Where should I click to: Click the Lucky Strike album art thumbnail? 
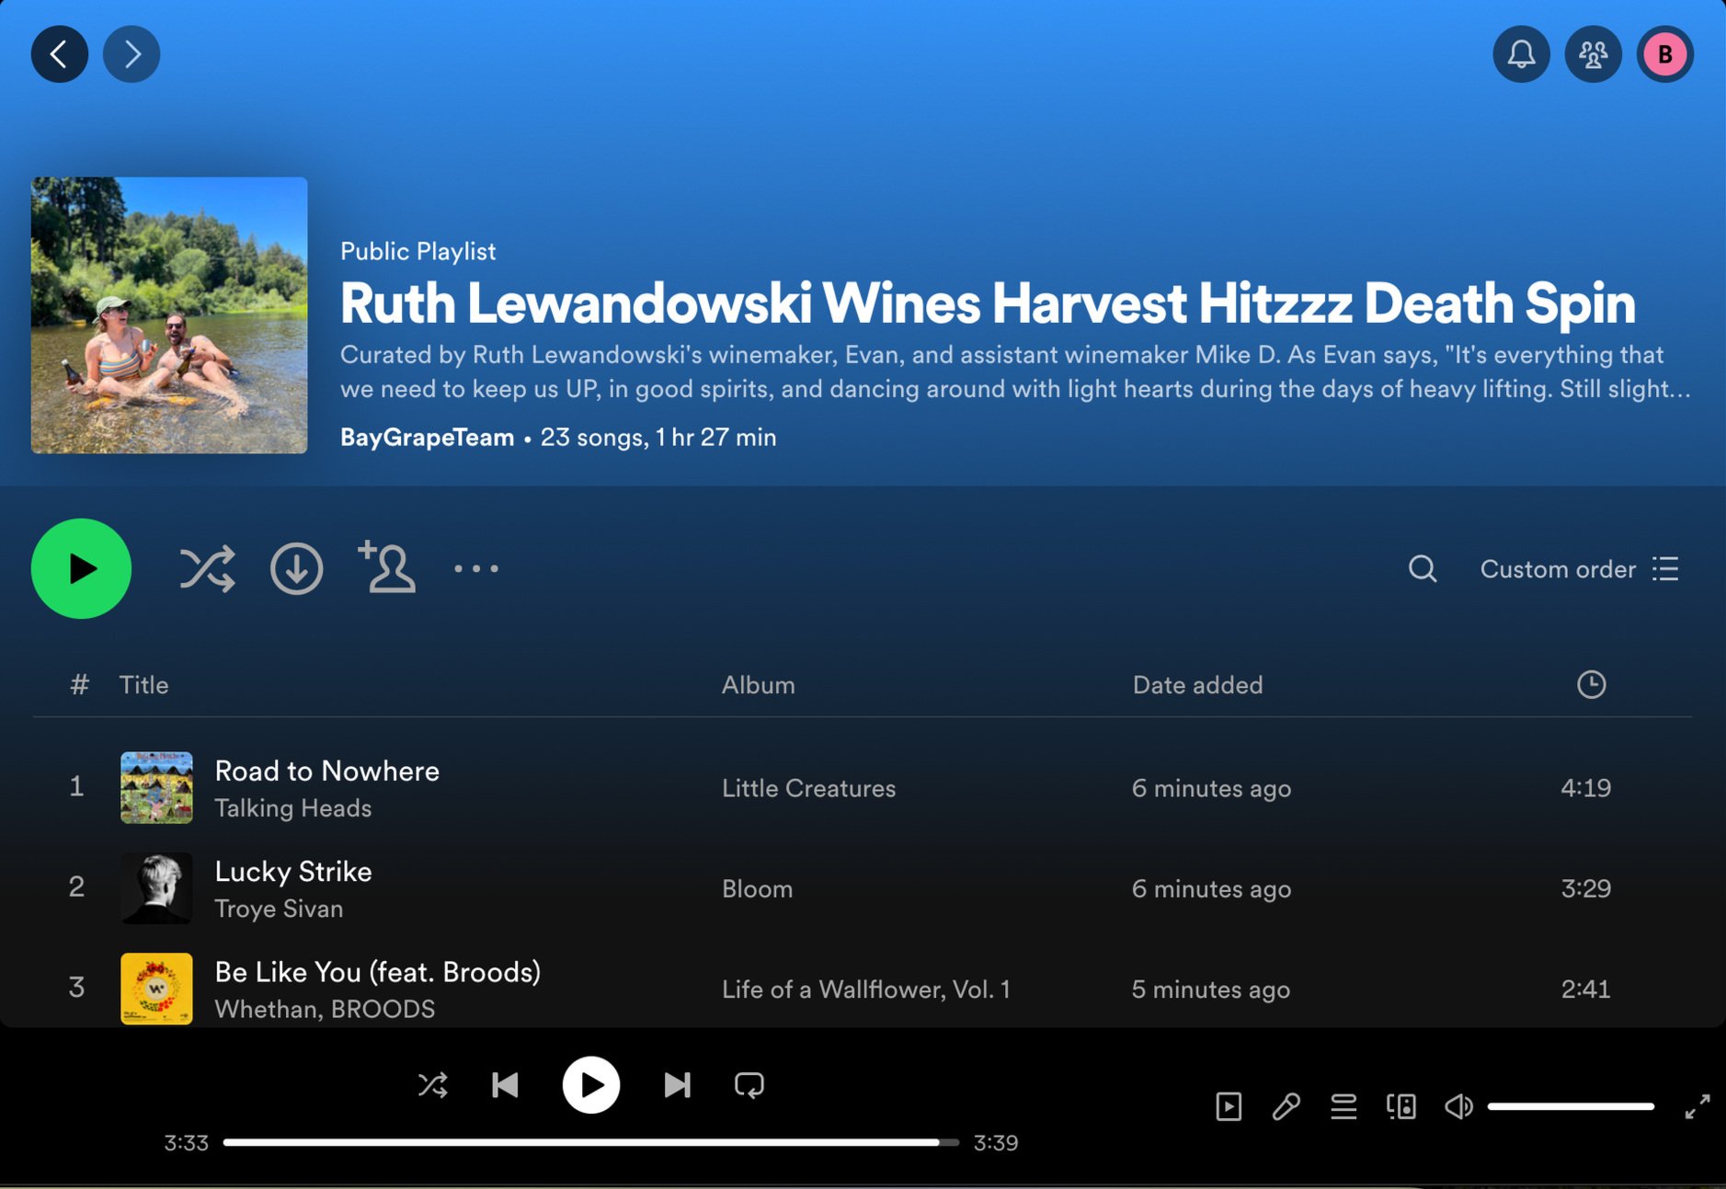click(x=156, y=888)
